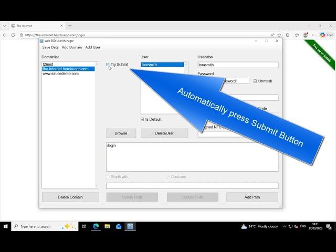
Task: Go back in browser history
Action: point(5,35)
